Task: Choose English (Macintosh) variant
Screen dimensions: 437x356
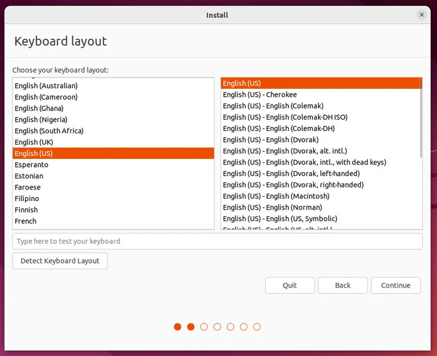Action: [321, 196]
